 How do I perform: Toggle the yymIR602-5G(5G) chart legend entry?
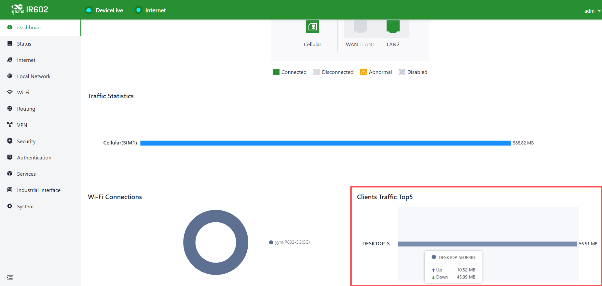coord(289,242)
